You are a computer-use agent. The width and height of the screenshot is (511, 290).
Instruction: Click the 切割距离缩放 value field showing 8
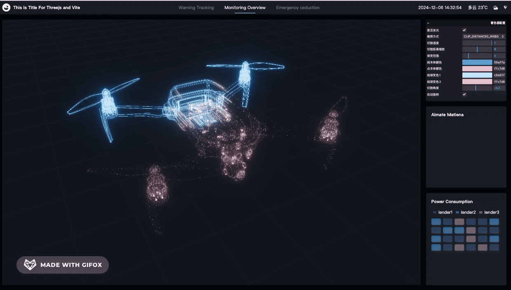pos(499,49)
